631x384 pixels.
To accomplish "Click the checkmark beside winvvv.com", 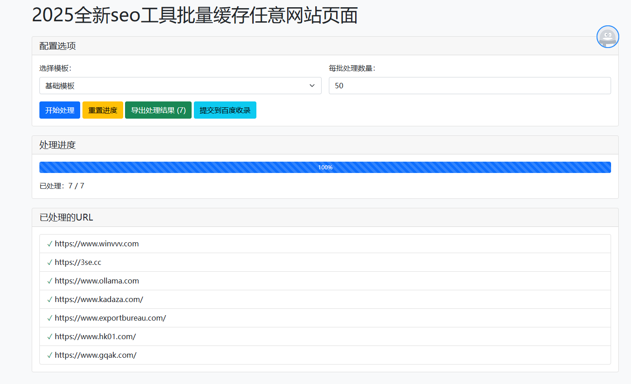I will (49, 243).
